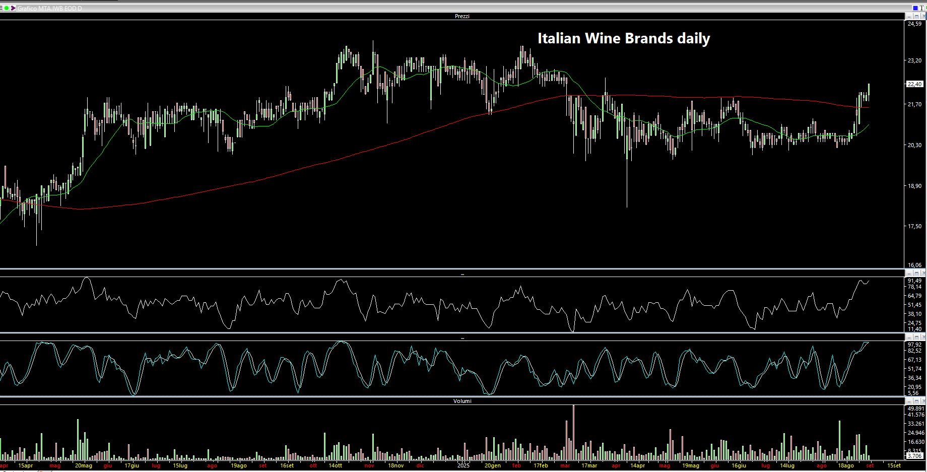Screen dimensions: 927x472
Task: Click the 17,50 price scale label
Action: coord(914,227)
